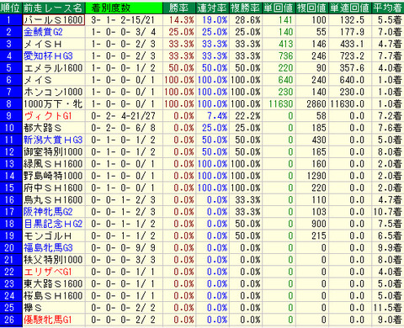The height and width of the screenshot is (328, 404).
Task: Select the 野島崎特1000 race name
Action: coord(53,176)
